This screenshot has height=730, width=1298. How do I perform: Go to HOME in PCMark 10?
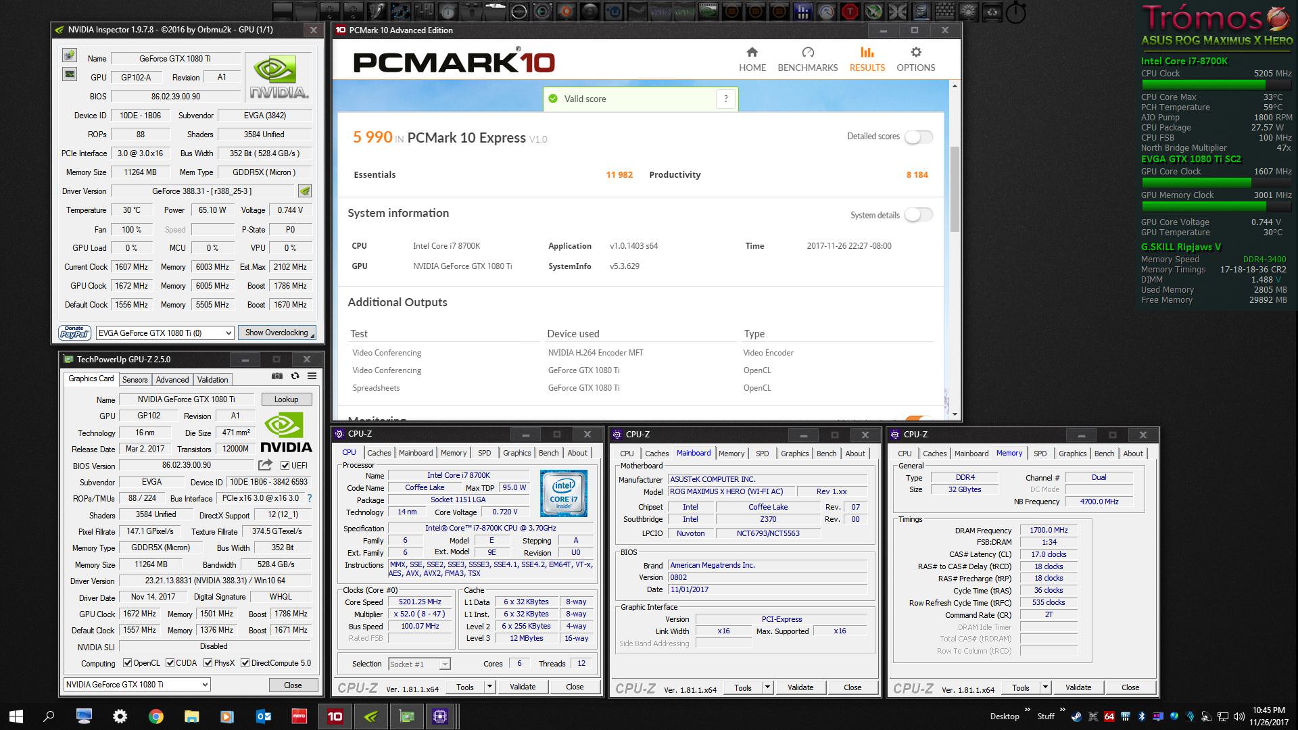point(752,59)
